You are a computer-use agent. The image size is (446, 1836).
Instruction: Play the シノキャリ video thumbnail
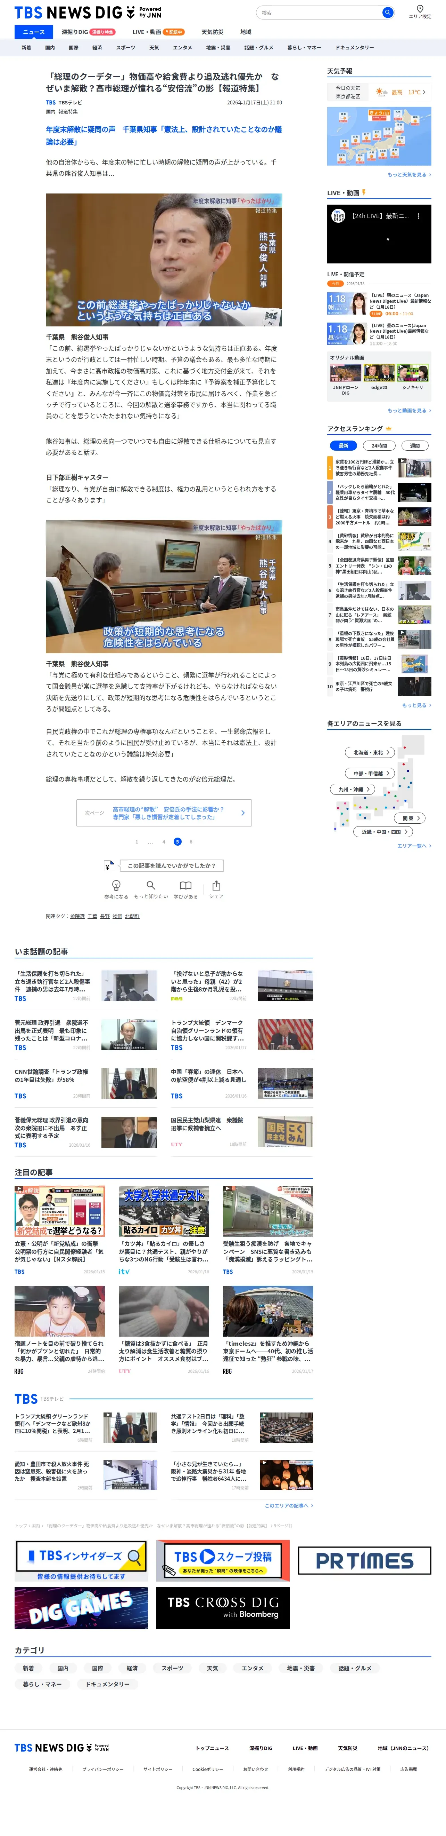tap(413, 373)
